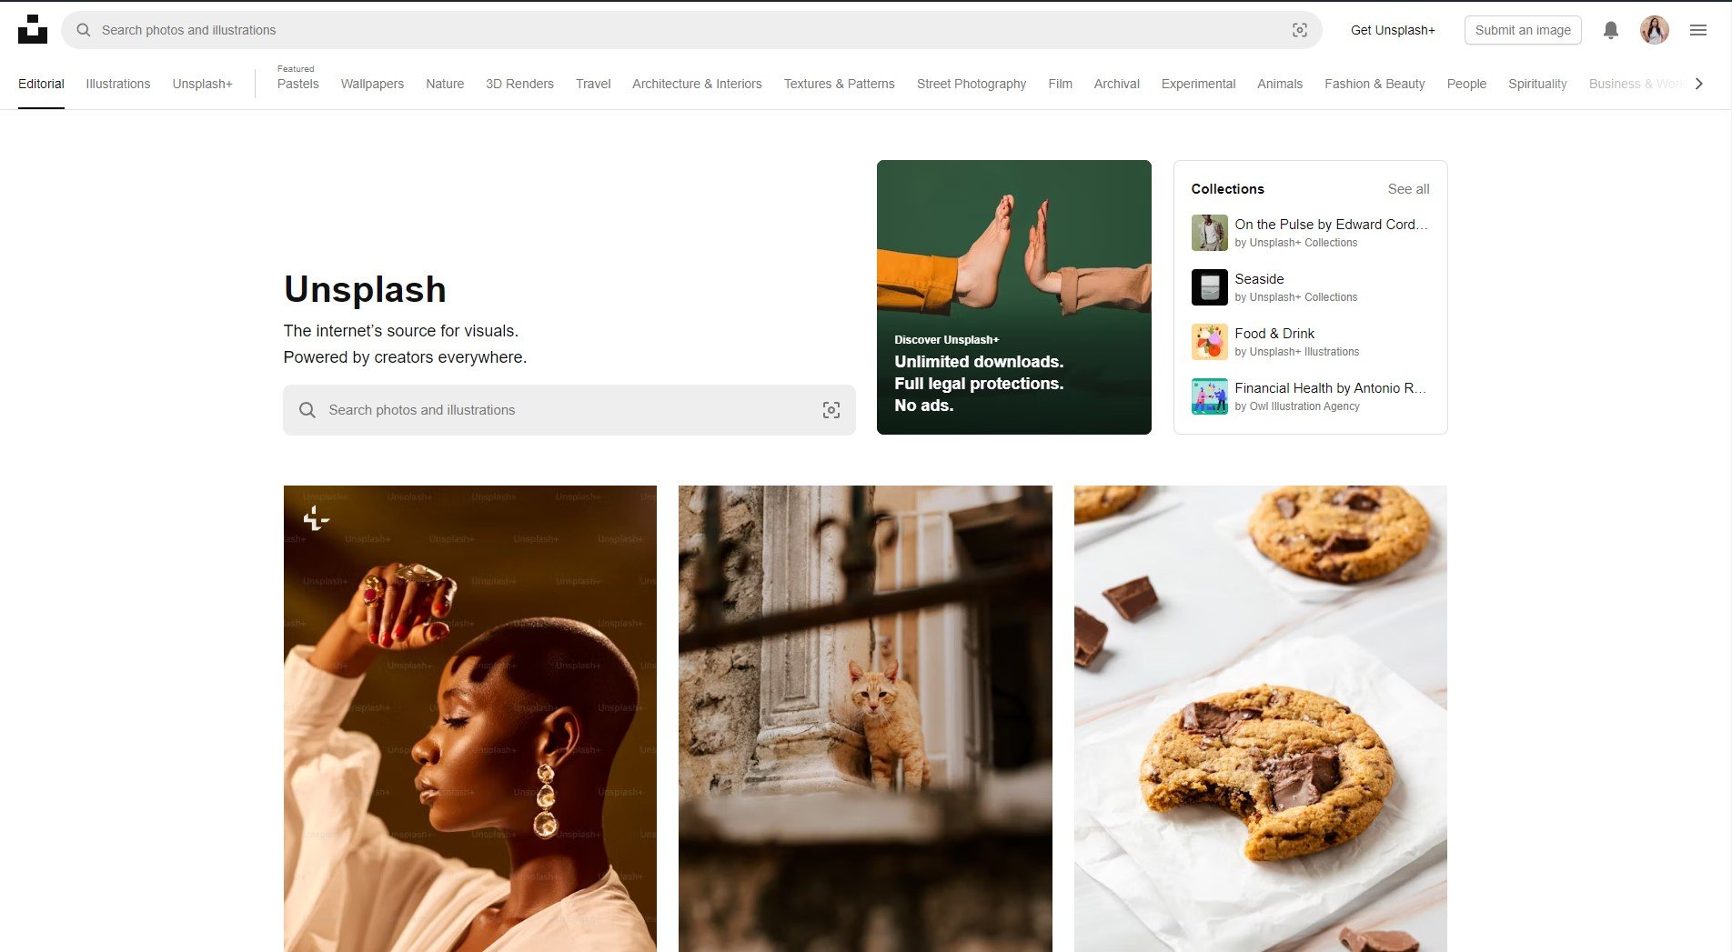
Task: Switch to the Illustrations tab
Action: (118, 84)
